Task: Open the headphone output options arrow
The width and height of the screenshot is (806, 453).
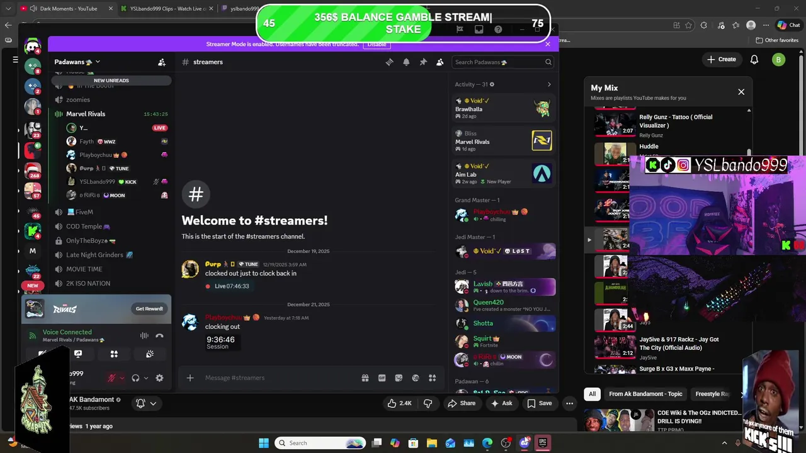Action: (145, 378)
